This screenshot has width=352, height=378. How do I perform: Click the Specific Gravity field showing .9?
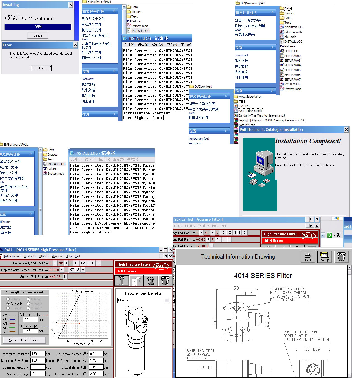click(38, 374)
